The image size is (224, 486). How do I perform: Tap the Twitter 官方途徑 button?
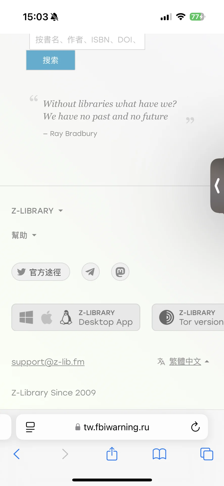(41, 272)
